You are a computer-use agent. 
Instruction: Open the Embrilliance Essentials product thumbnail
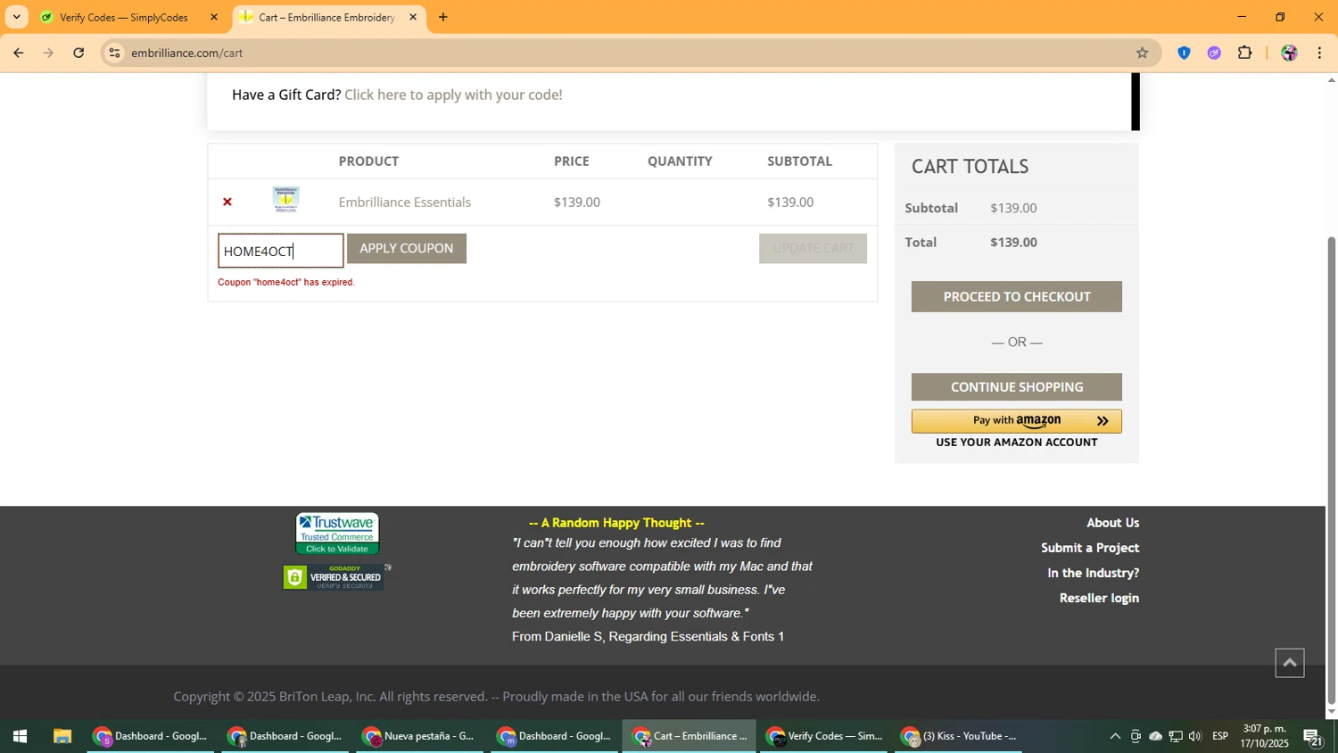coord(285,199)
